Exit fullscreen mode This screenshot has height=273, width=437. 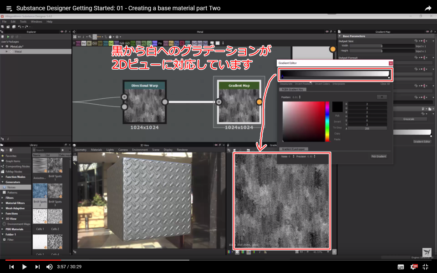425,267
